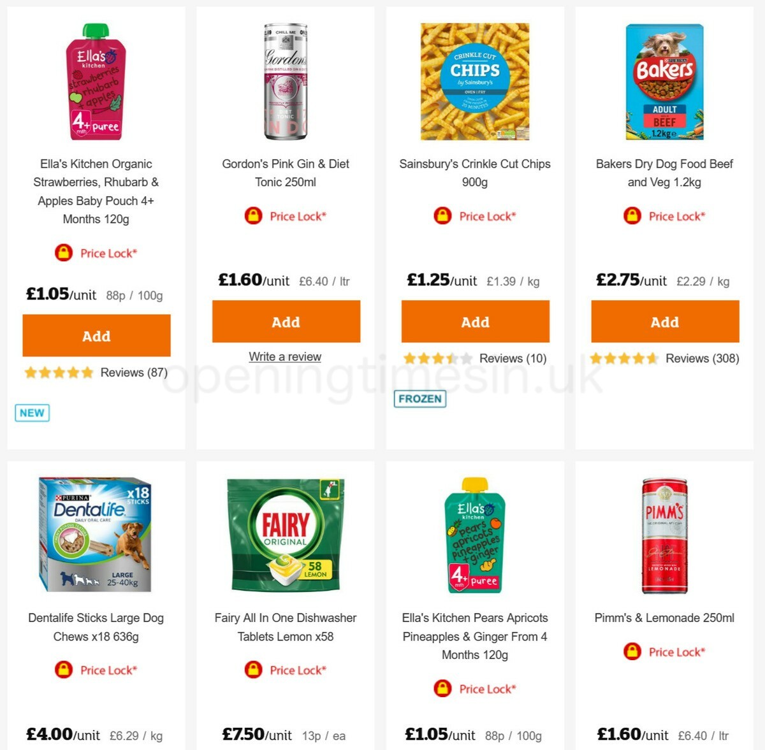
Task: Click the Price Lock padlock on Sainsbury's Crinkle Cut Chips
Action: (x=441, y=216)
